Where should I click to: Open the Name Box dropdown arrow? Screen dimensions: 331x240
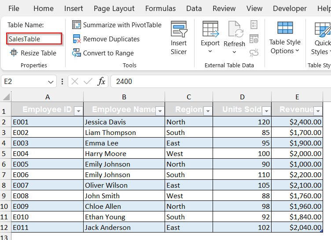coord(51,81)
